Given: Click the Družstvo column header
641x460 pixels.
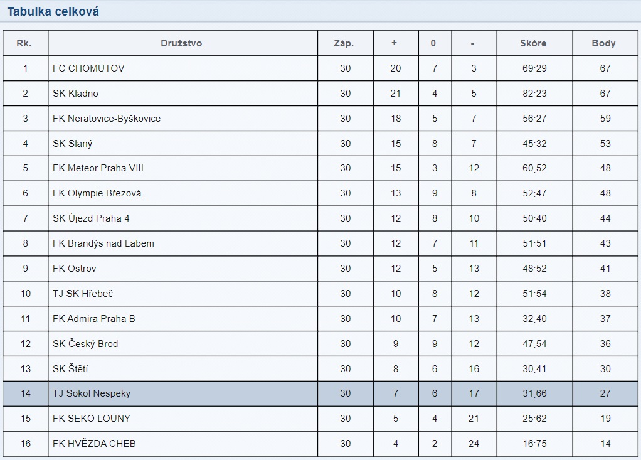Looking at the screenshot, I should pos(181,43).
